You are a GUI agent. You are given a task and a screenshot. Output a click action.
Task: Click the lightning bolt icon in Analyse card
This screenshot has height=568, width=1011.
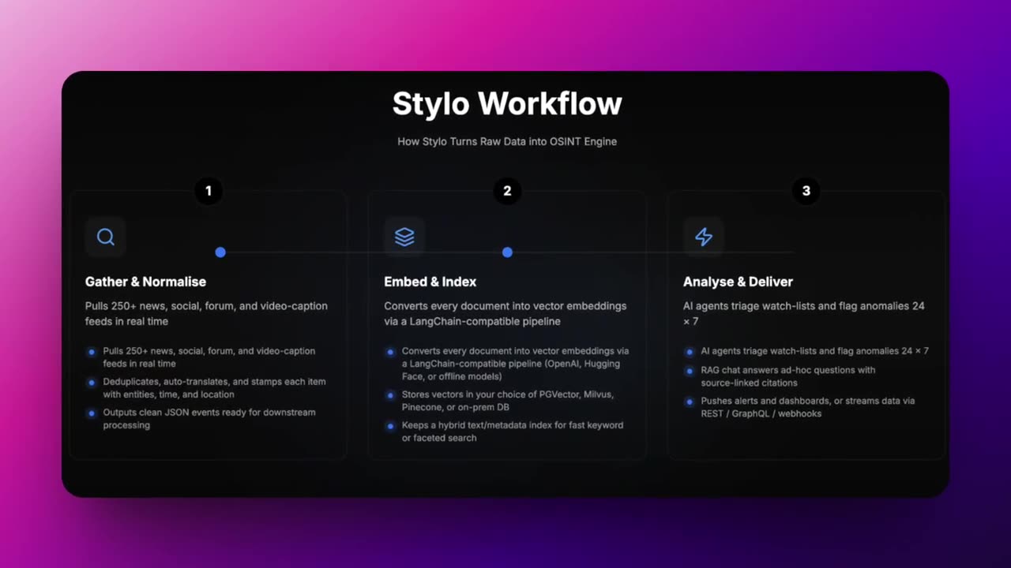click(x=703, y=237)
